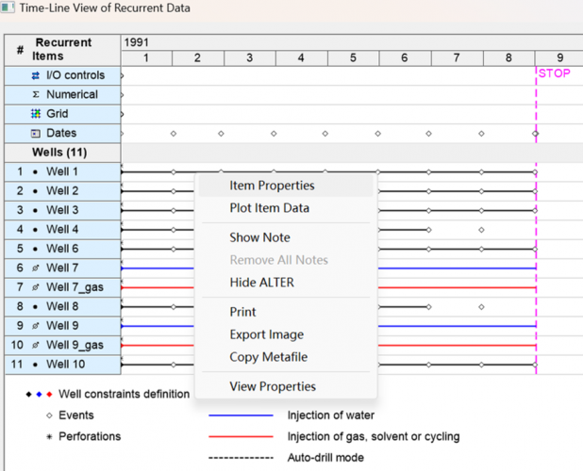Click the Well 7_gas injector icon
Viewport: 583px width, 471px height.
[36, 287]
